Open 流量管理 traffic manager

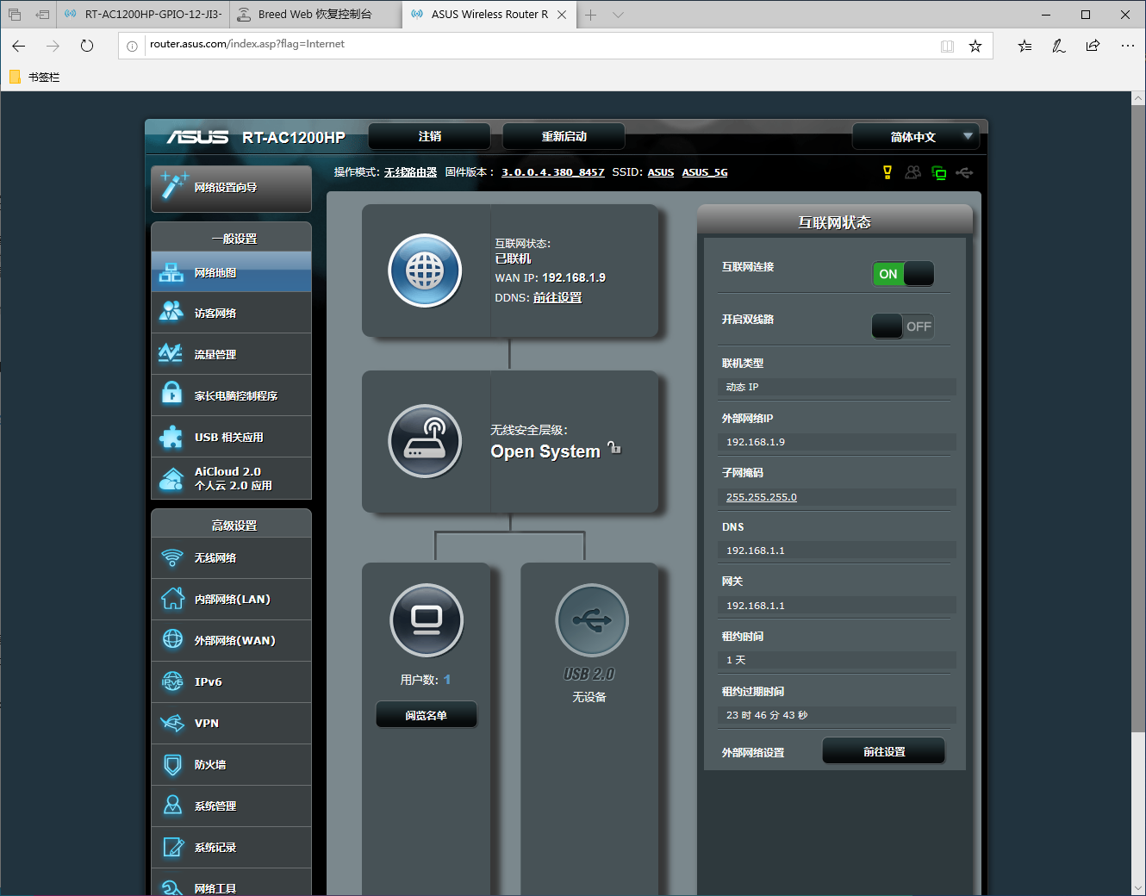[231, 354]
